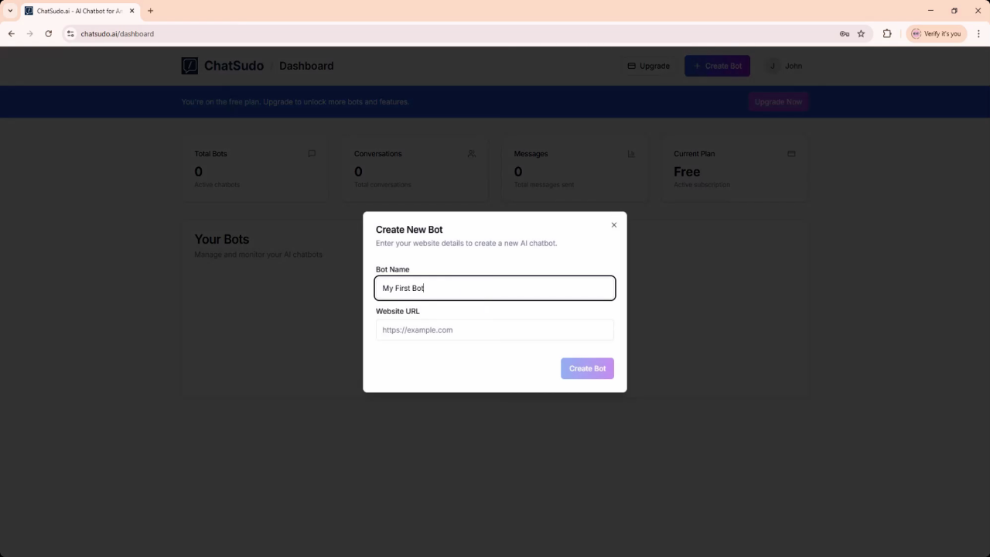This screenshot has height=557, width=990.
Task: Click the Create Bot button in header
Action: click(x=717, y=66)
